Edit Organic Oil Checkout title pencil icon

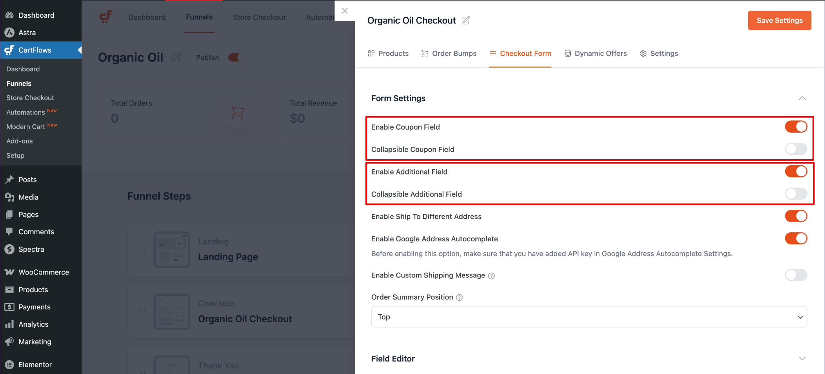tap(466, 20)
